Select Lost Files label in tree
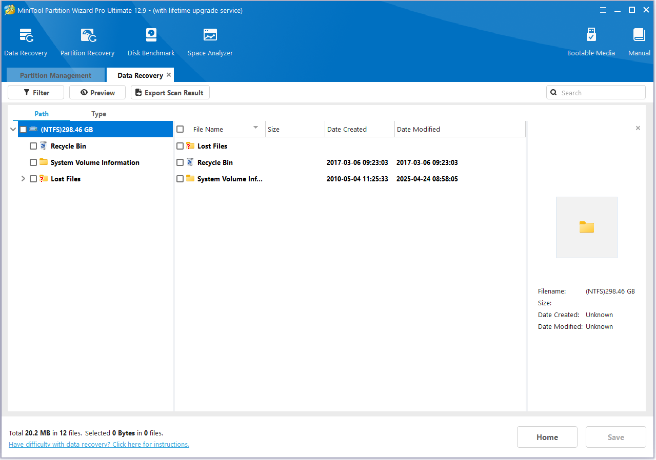Screen dimensions: 656x460 point(66,179)
